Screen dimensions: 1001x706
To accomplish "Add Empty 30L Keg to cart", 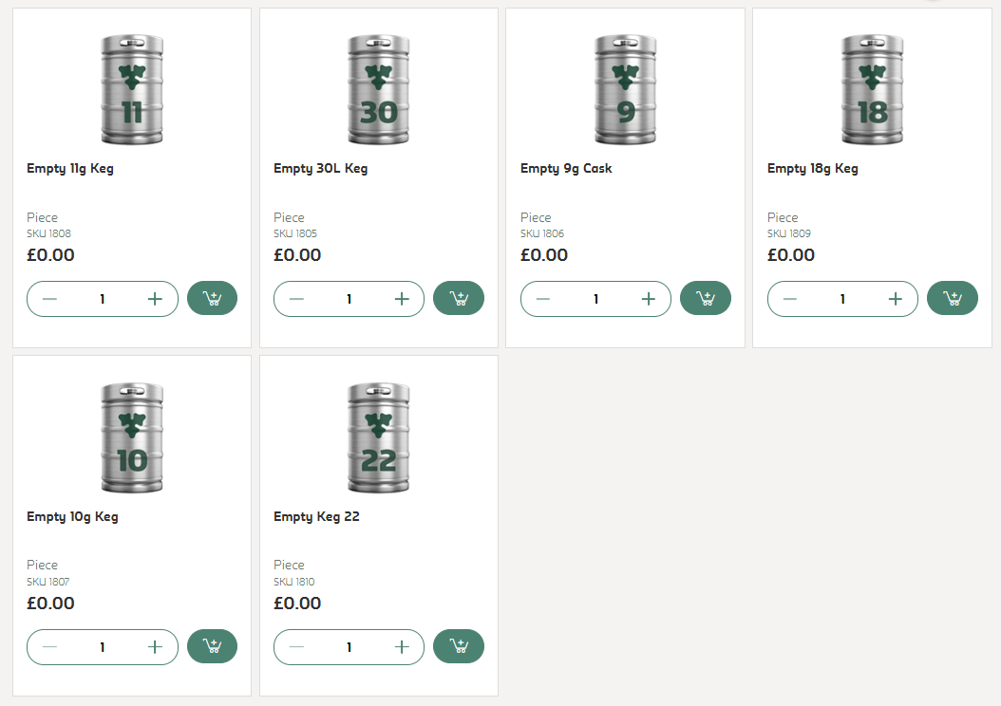I will [459, 298].
